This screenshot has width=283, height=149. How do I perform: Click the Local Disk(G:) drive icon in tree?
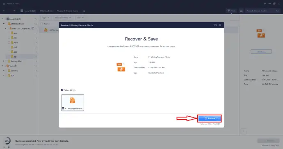click(7, 19)
